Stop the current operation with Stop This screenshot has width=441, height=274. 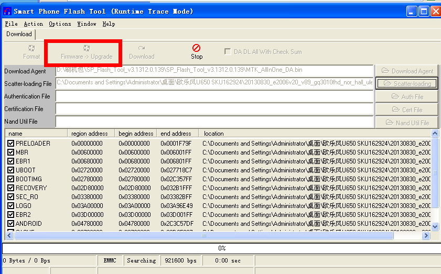tap(197, 52)
